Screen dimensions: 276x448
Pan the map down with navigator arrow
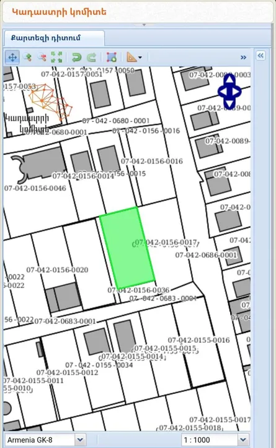coord(229,103)
